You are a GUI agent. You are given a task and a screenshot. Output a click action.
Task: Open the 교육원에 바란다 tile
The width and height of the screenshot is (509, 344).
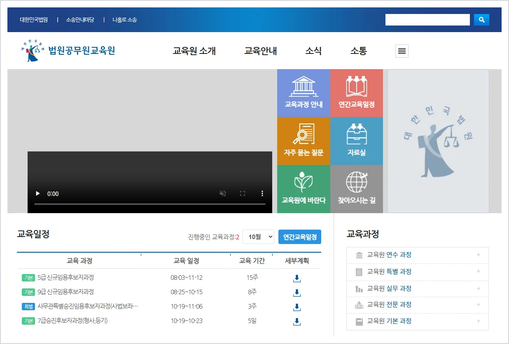304,189
